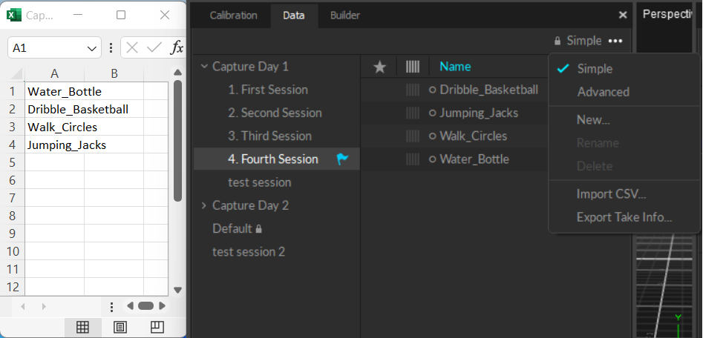Open the three-dot options menu icon
This screenshot has width=703, height=338.
615,41
